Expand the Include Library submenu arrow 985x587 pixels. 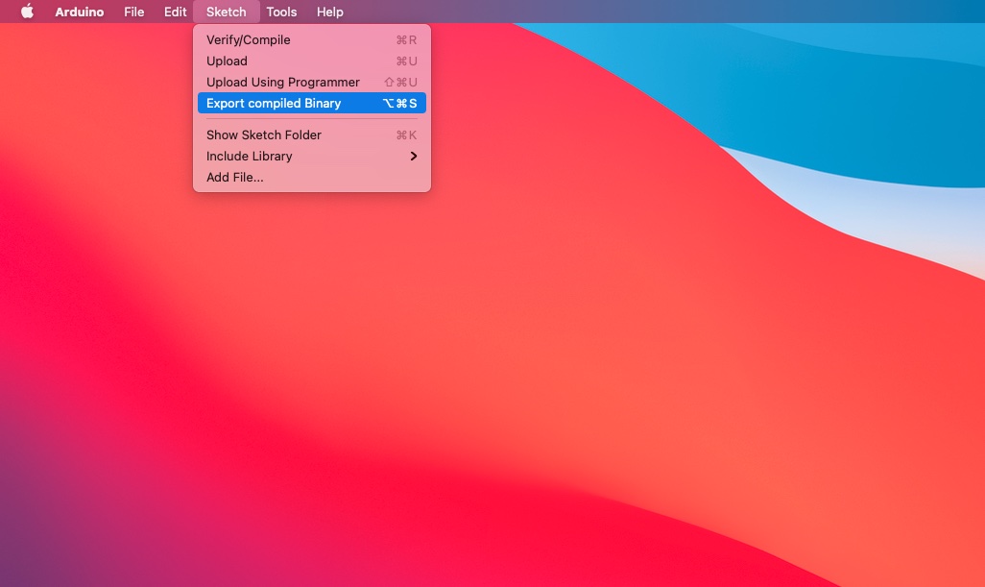pyautogui.click(x=414, y=157)
